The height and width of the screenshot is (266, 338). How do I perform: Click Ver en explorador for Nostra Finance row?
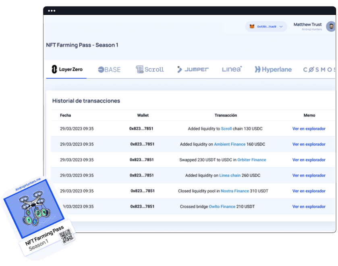pyautogui.click(x=309, y=191)
